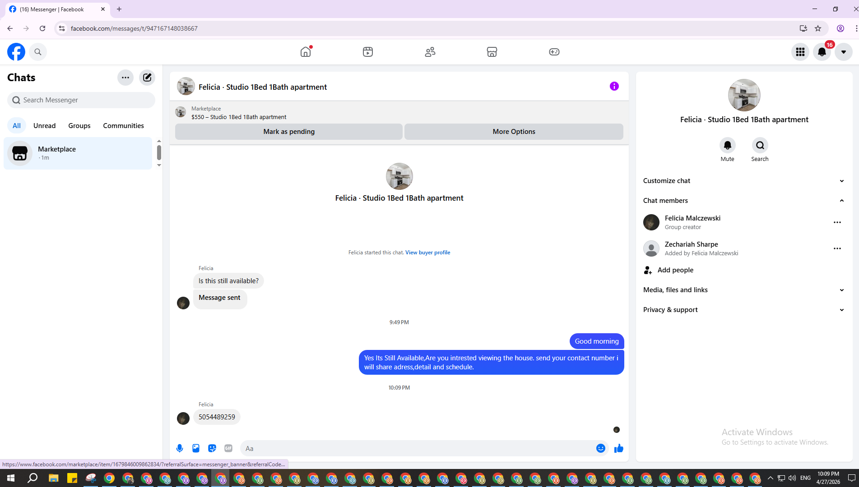Click the Aa message input field

pyautogui.click(x=418, y=448)
